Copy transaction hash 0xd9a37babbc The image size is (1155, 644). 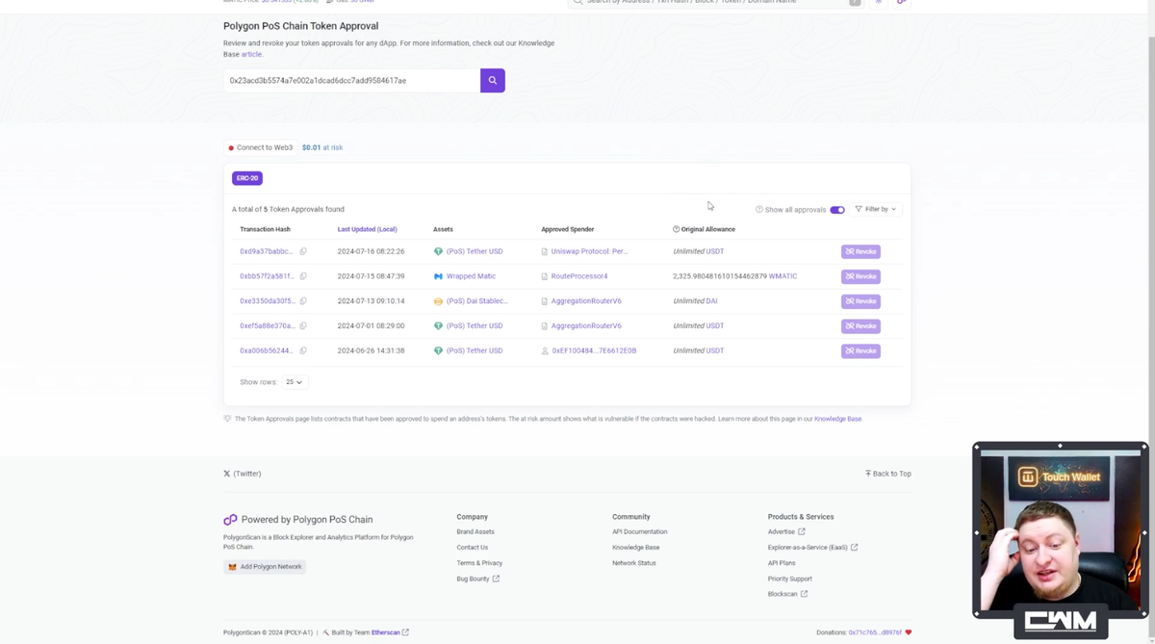303,251
